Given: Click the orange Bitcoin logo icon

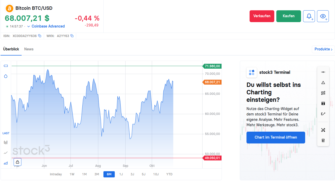Looking at the screenshot, I should click(x=10, y=8).
